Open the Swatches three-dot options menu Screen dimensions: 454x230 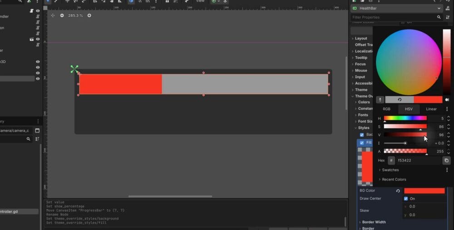point(447,170)
